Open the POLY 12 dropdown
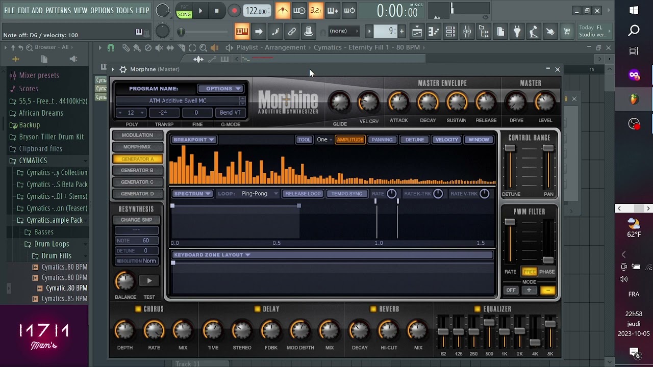 click(132, 113)
